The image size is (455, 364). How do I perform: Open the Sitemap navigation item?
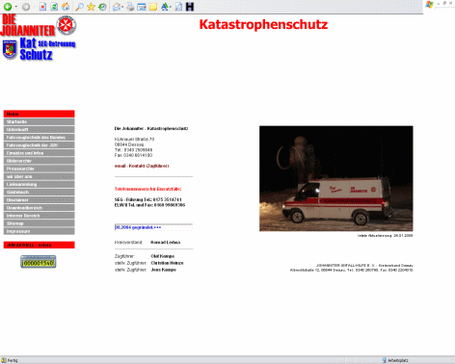coord(39,223)
